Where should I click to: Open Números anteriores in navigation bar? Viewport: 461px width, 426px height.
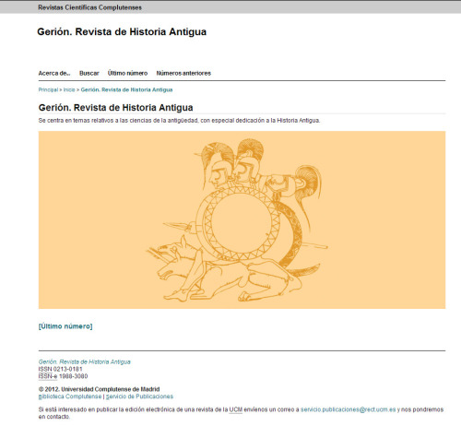pyautogui.click(x=183, y=73)
